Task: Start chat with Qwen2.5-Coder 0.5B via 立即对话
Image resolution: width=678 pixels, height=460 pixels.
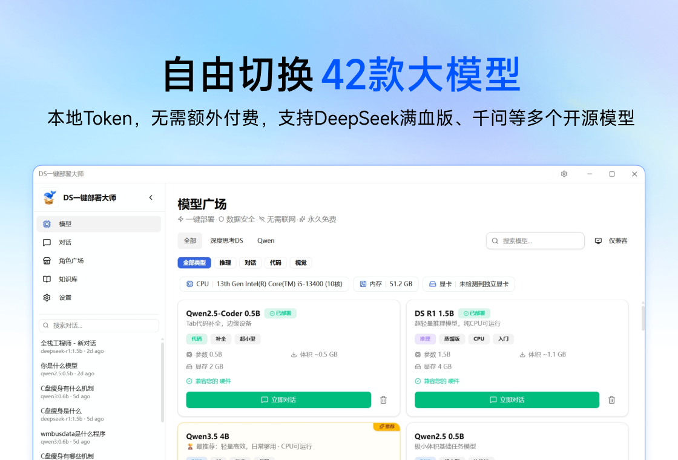Action: [x=278, y=400]
